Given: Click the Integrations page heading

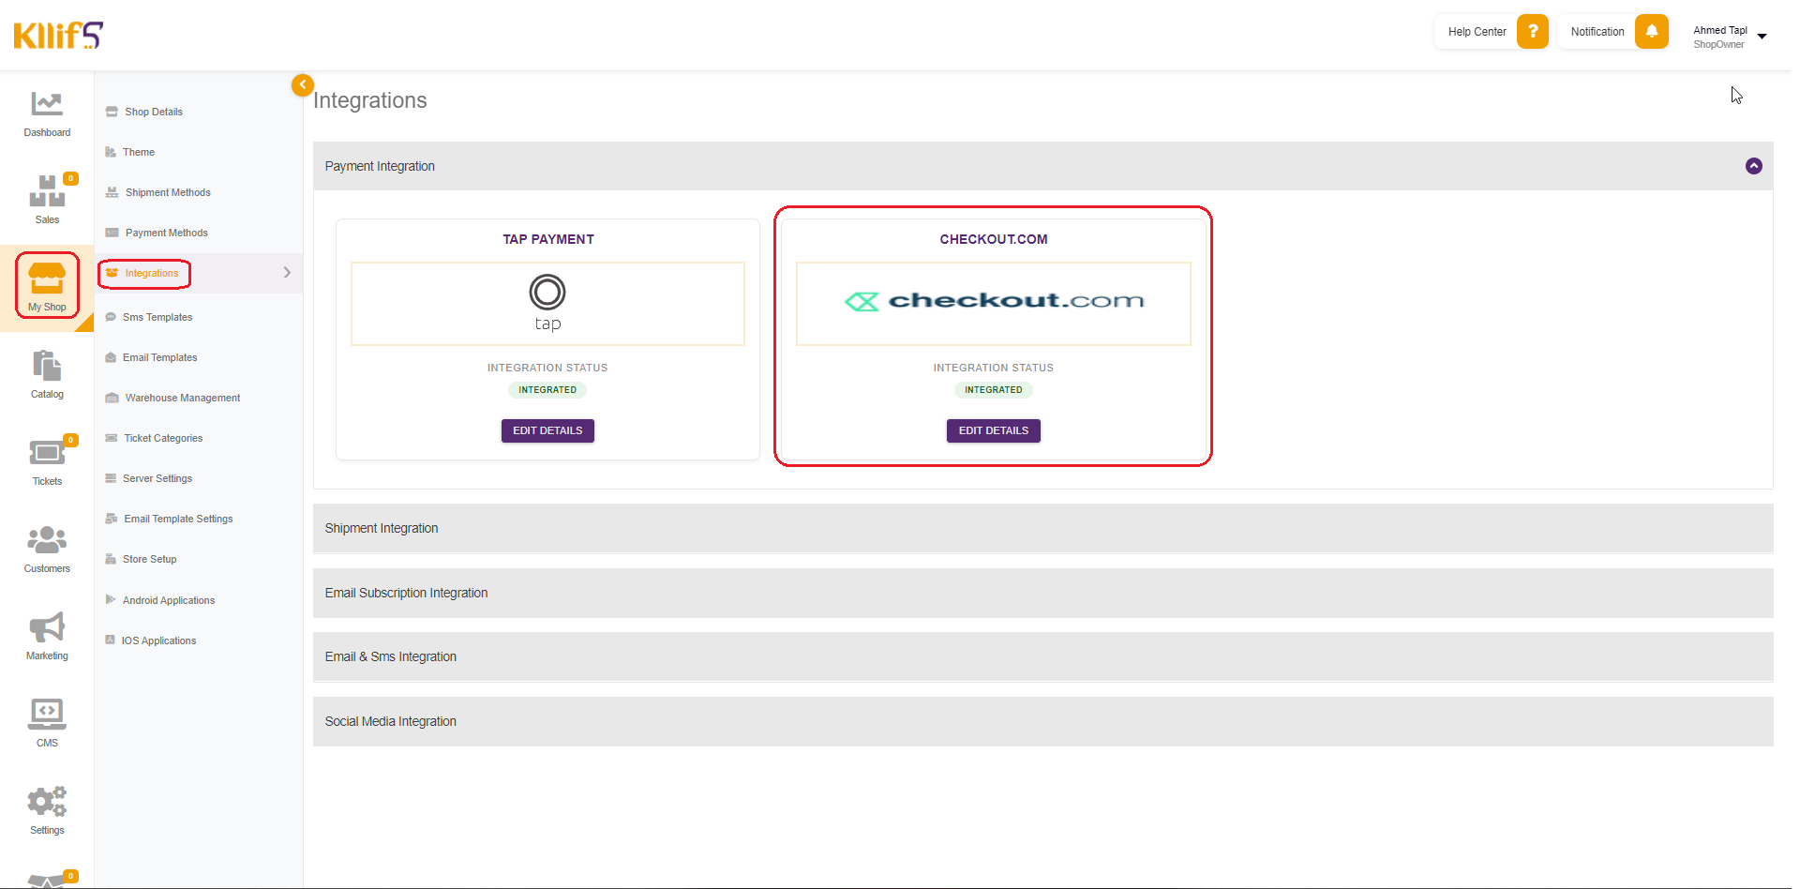Looking at the screenshot, I should tap(370, 100).
